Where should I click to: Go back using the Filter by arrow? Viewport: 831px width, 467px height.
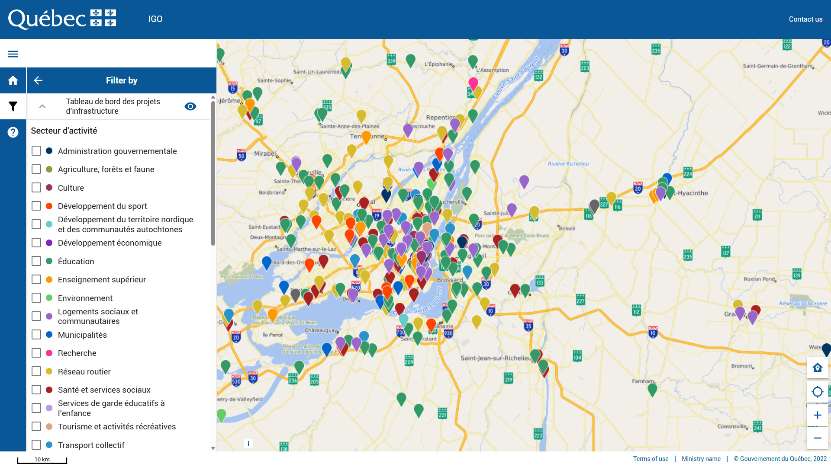pos(38,80)
